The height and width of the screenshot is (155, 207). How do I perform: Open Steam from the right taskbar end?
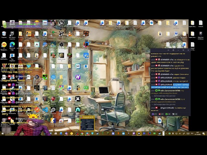click(x=159, y=133)
